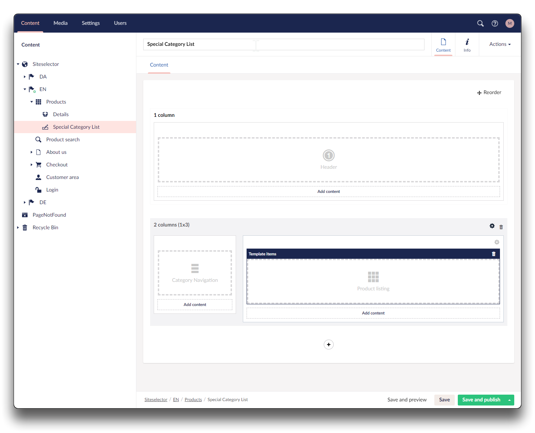Collapse the EN tree node
Image resolution: width=535 pixels, height=433 pixels.
click(x=25, y=89)
